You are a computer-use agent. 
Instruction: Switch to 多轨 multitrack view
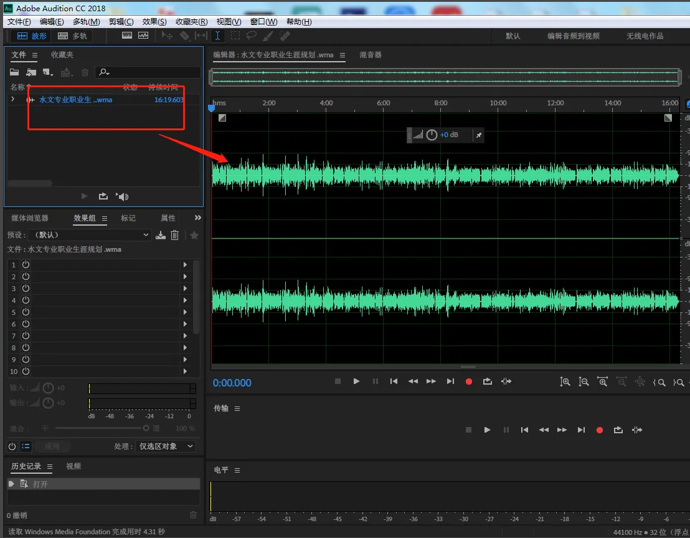point(73,36)
